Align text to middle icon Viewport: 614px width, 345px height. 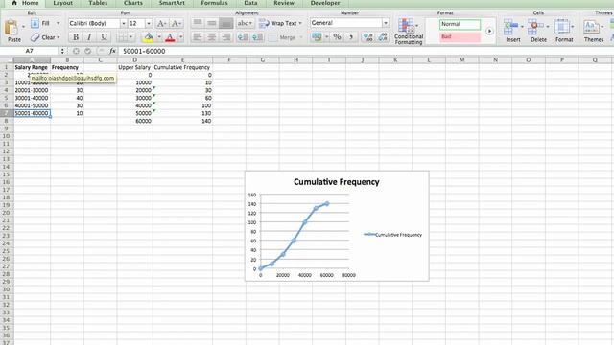212,23
